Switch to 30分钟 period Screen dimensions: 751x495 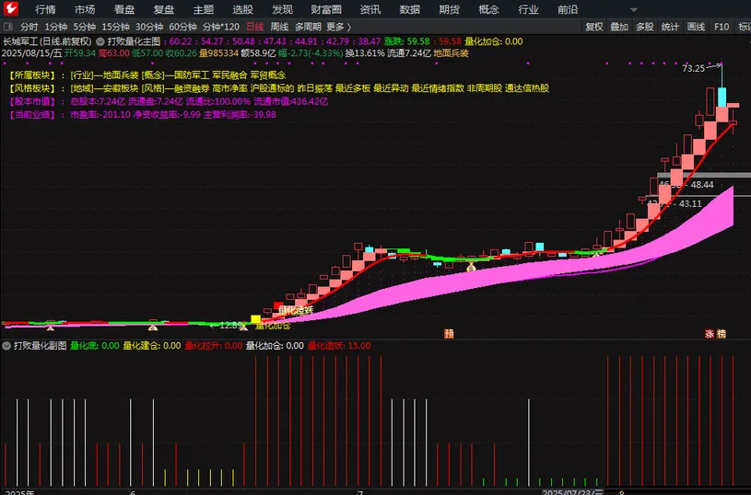[x=149, y=27]
